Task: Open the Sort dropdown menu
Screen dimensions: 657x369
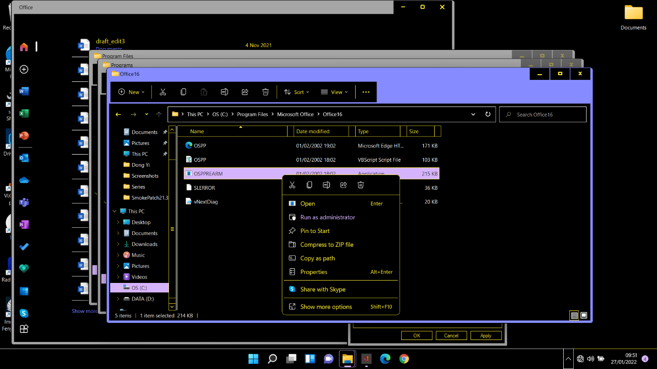Action: (296, 92)
